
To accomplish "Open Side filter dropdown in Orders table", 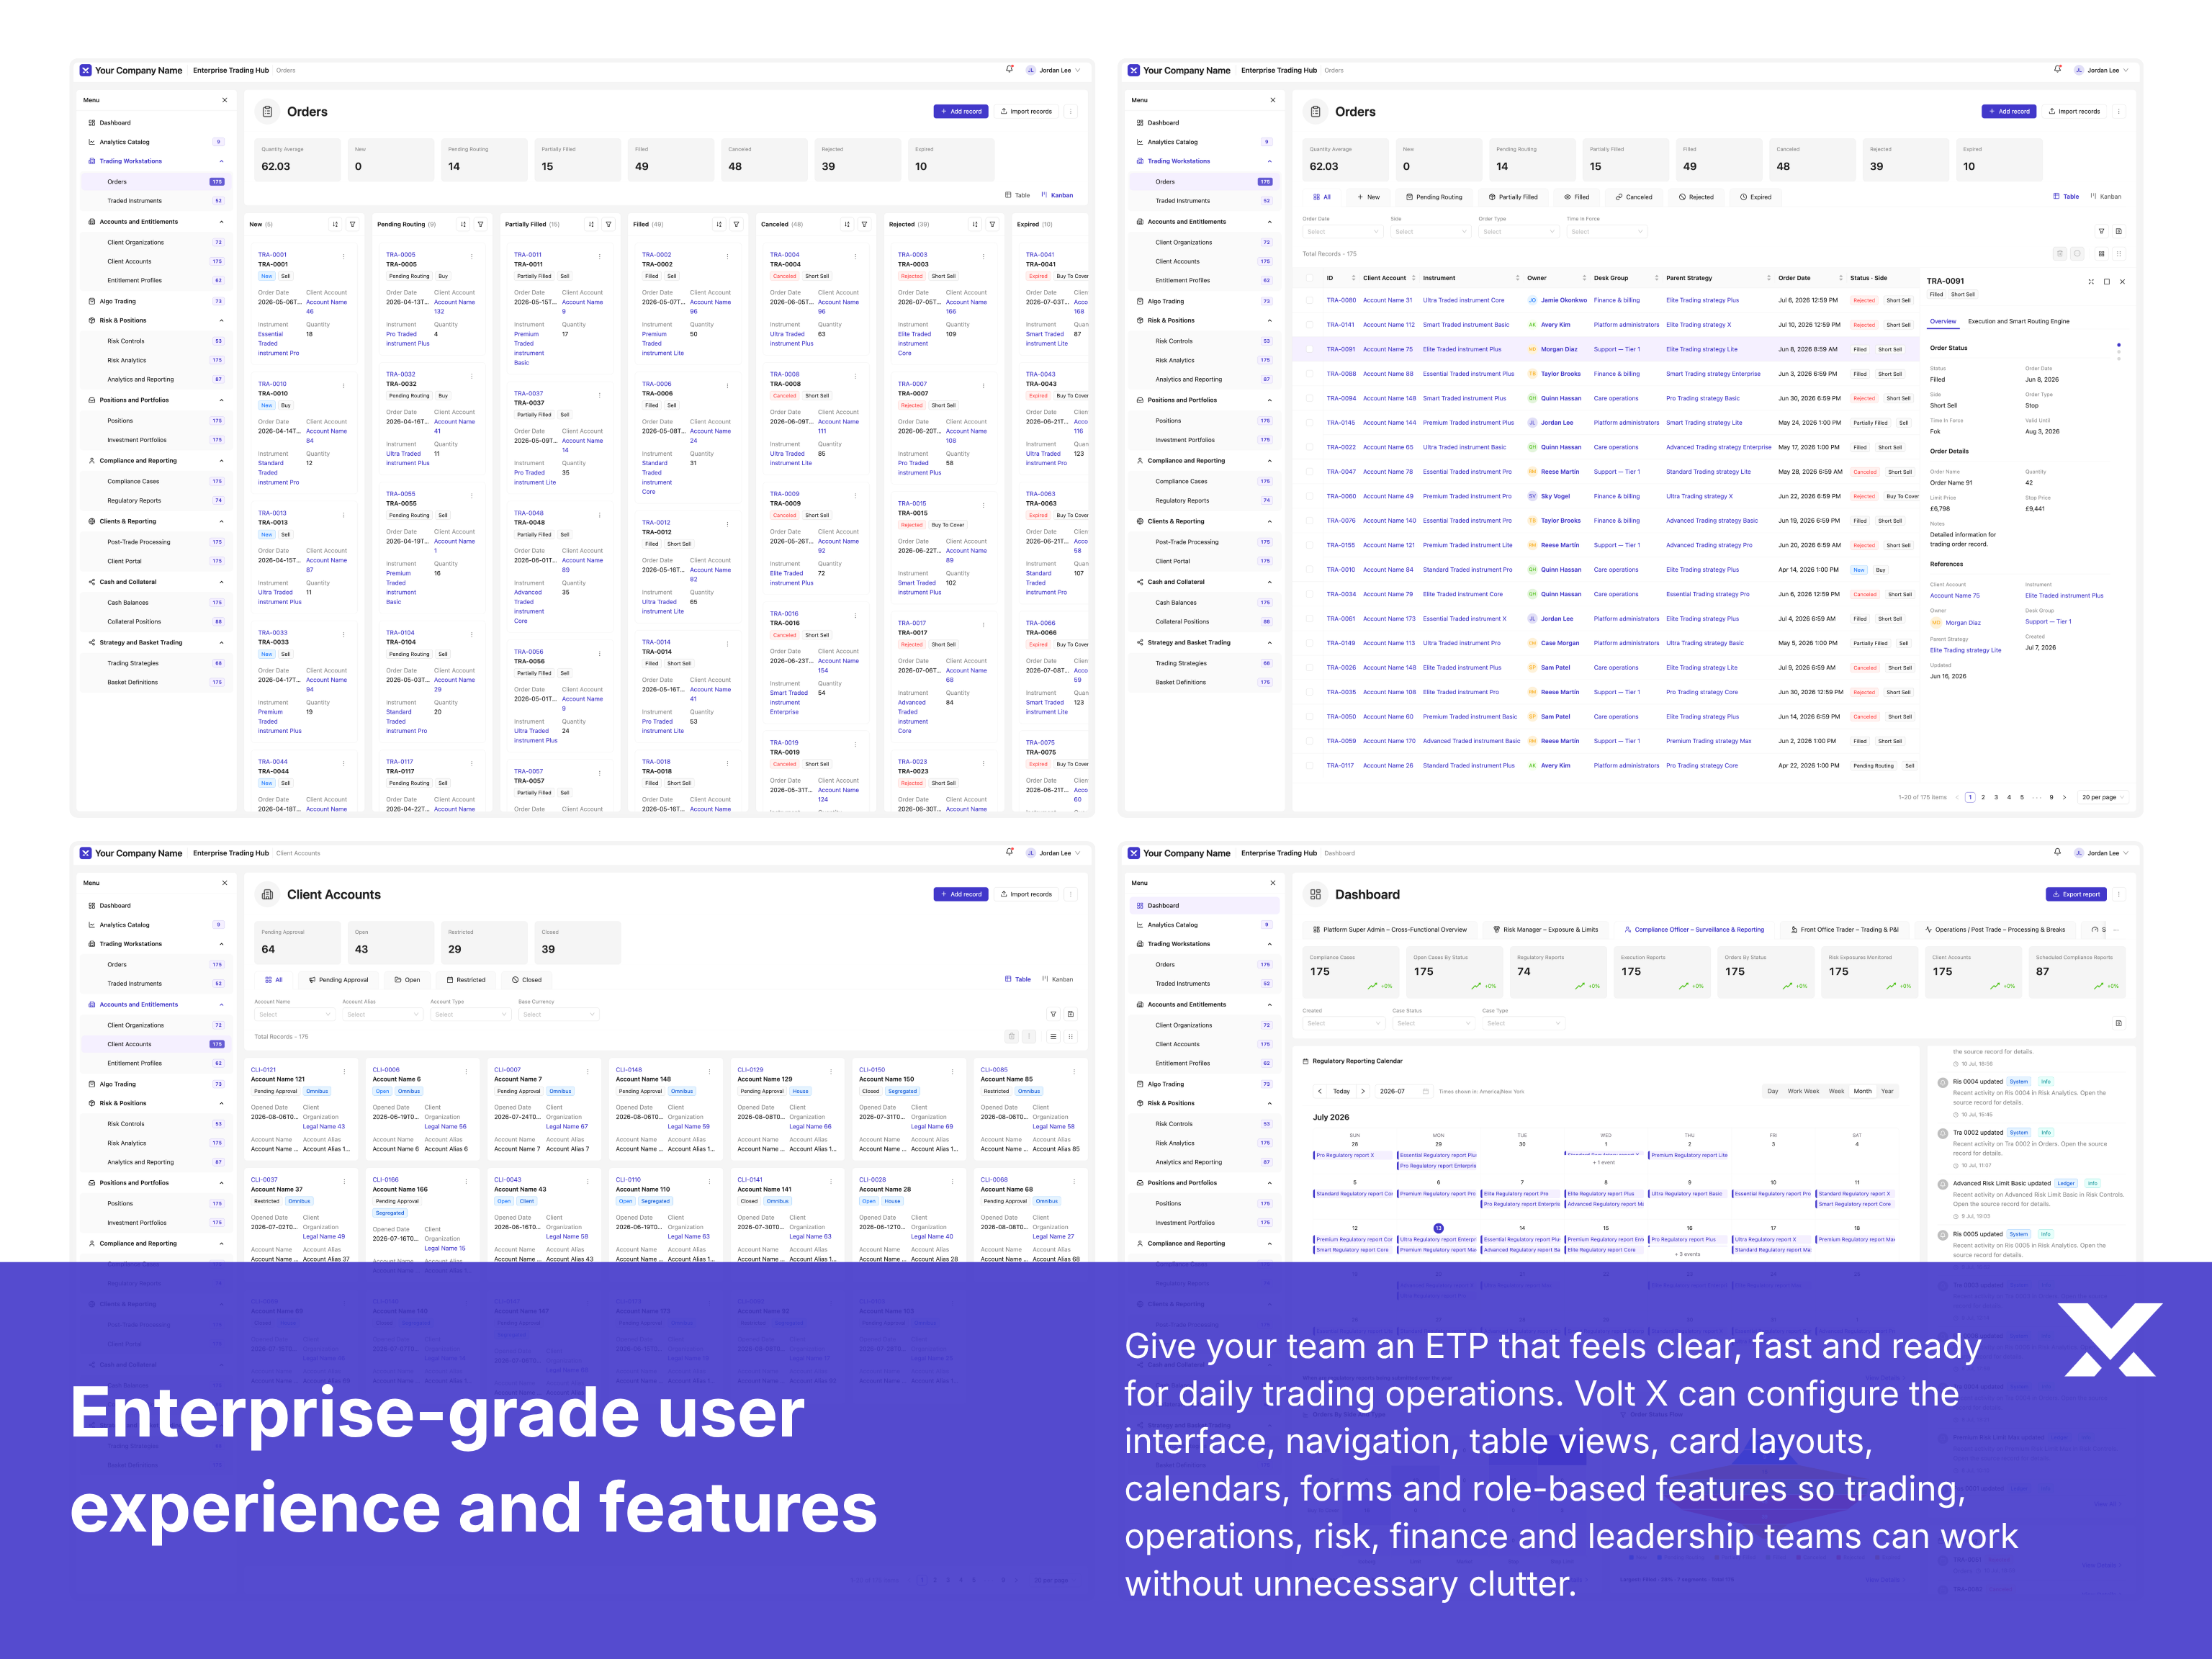I will tap(1430, 232).
